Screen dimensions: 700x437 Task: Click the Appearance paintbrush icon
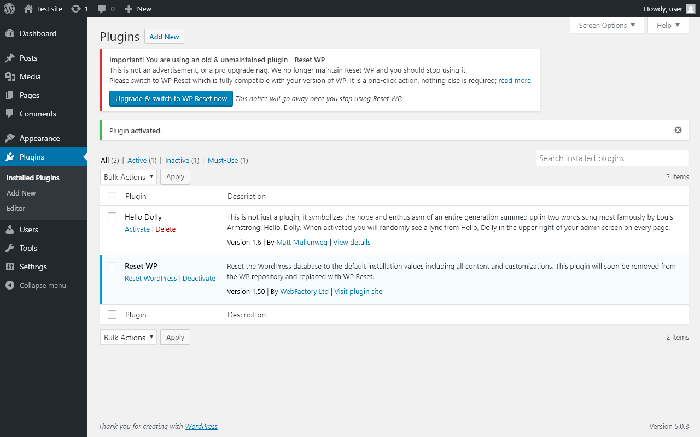click(x=10, y=138)
